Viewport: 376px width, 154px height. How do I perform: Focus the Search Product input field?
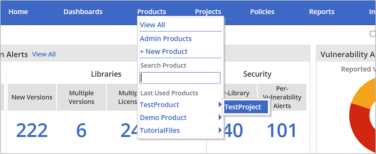pyautogui.click(x=180, y=78)
